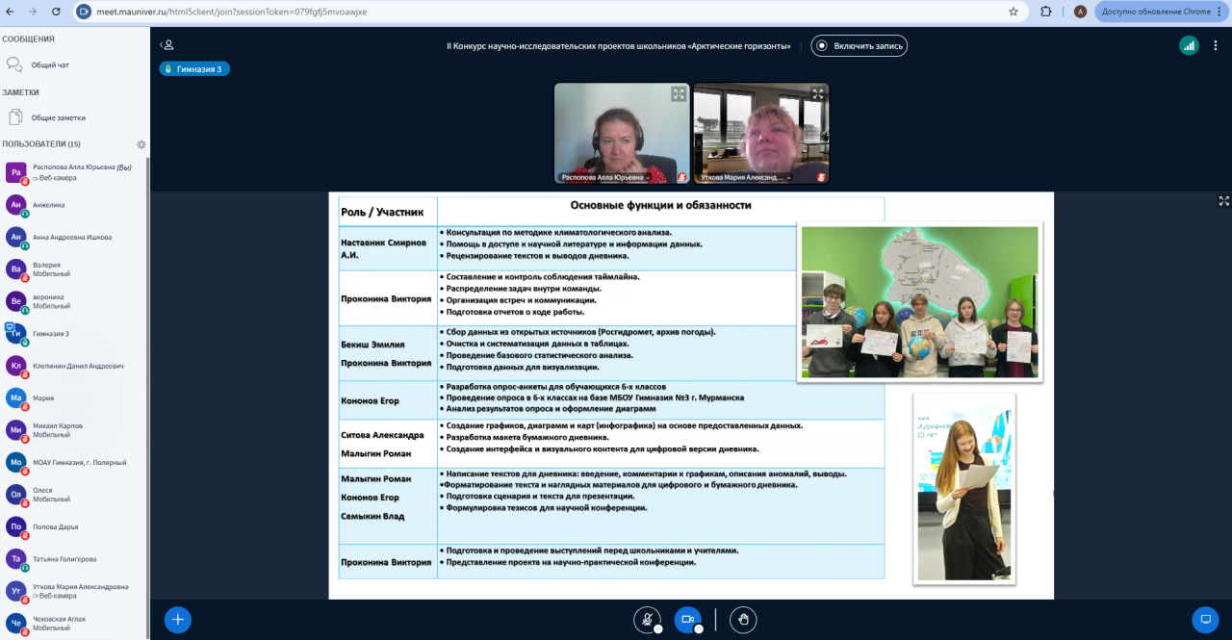Screen dimensions: 1232x640
Task: Hide the user list panel toggle icon
Action: [167, 45]
